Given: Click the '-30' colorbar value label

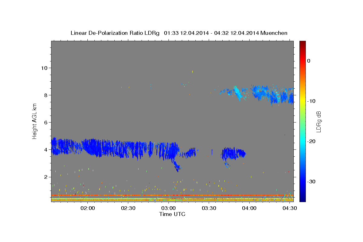Looking at the screenshot, I should point(311,181).
